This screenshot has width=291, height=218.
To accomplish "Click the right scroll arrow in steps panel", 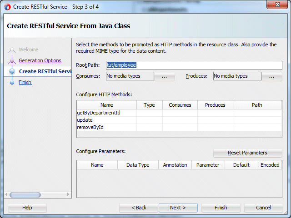I will [68, 194].
